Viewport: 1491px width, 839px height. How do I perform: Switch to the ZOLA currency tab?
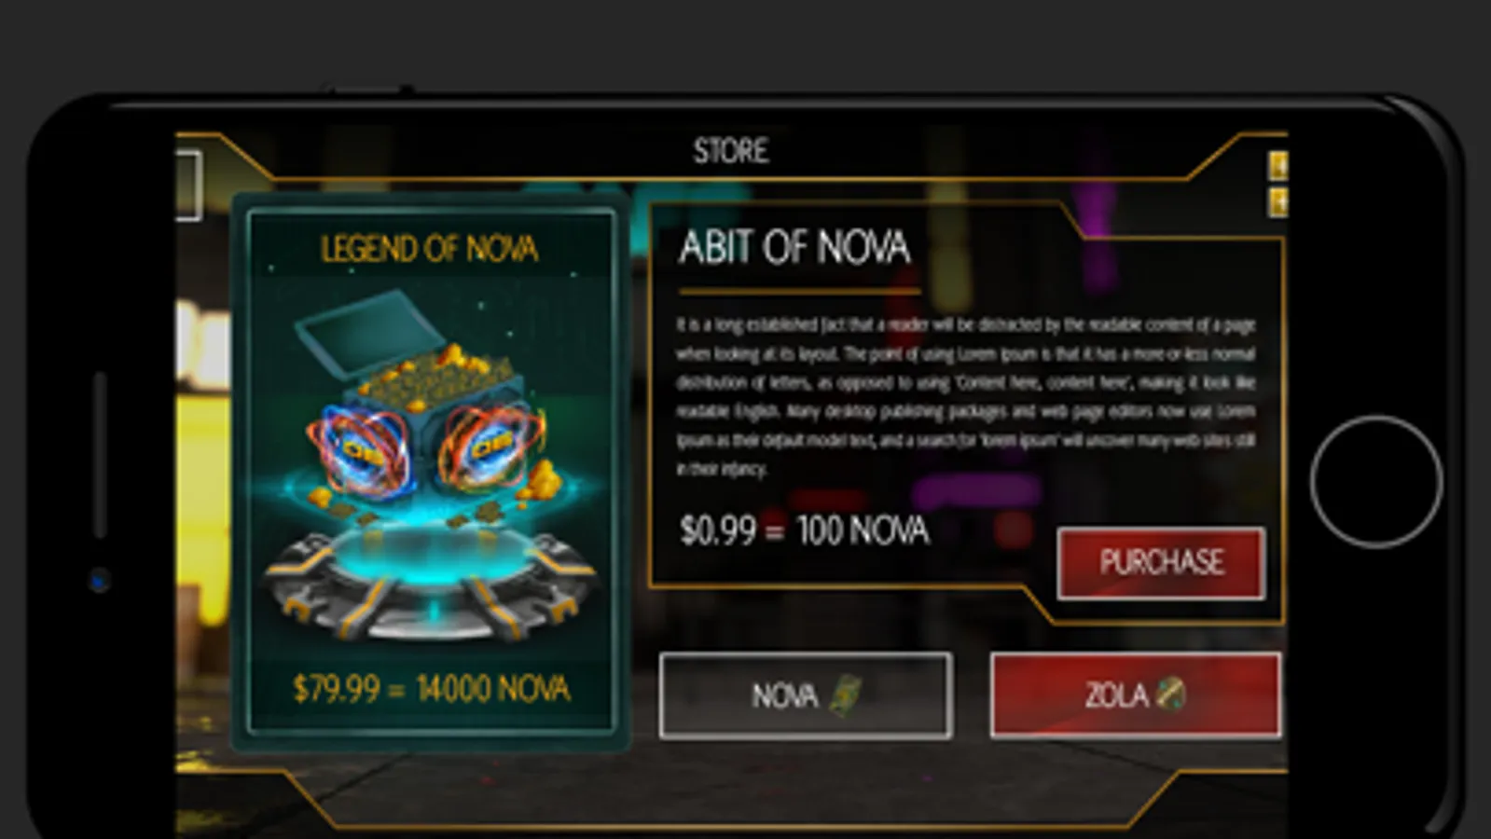coord(1135,695)
